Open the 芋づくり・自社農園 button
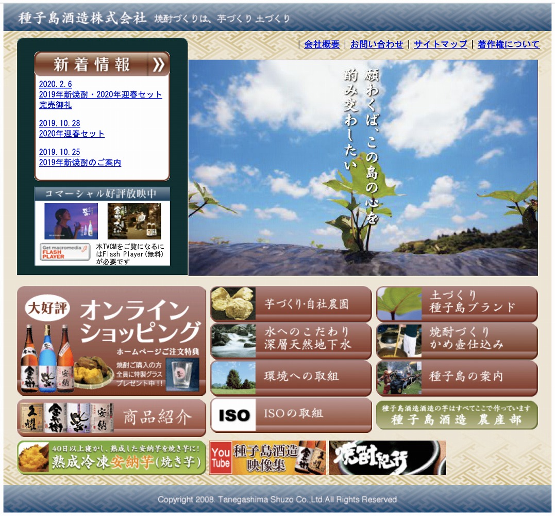 point(291,304)
